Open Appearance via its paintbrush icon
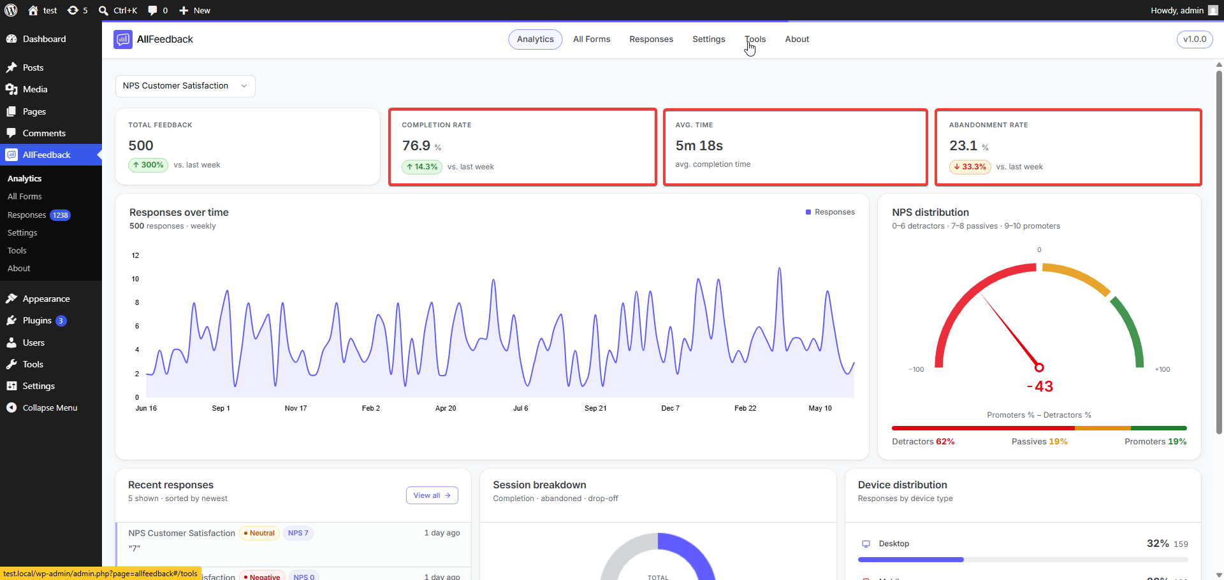This screenshot has width=1224, height=580. 11,299
